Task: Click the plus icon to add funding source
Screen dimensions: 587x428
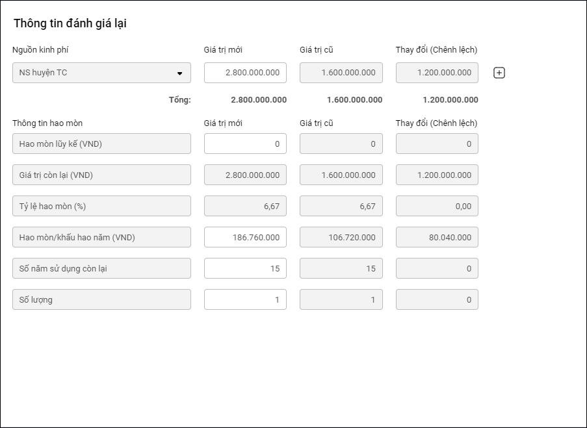Action: (x=499, y=73)
